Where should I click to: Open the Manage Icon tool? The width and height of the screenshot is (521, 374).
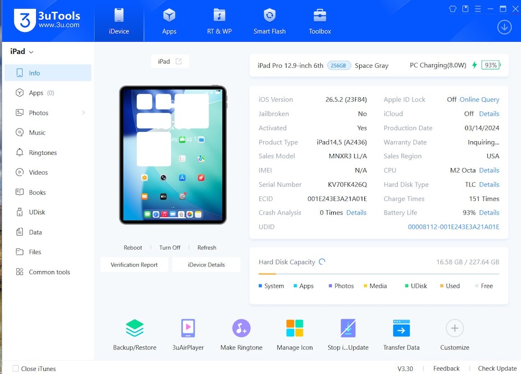point(295,334)
